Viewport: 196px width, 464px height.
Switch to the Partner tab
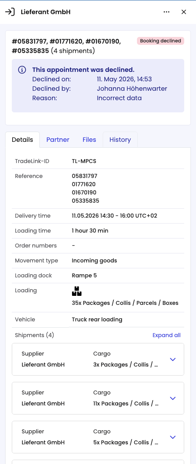(x=58, y=140)
